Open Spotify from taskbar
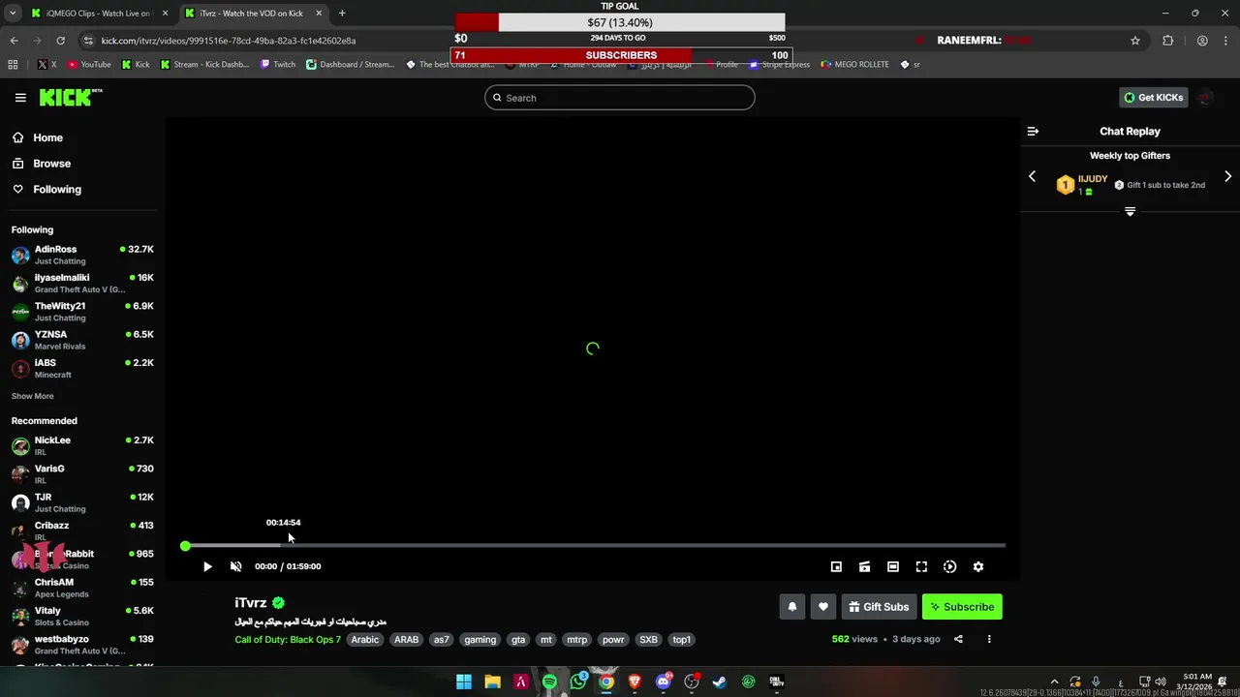Viewport: 1240px width, 697px height. click(x=549, y=682)
